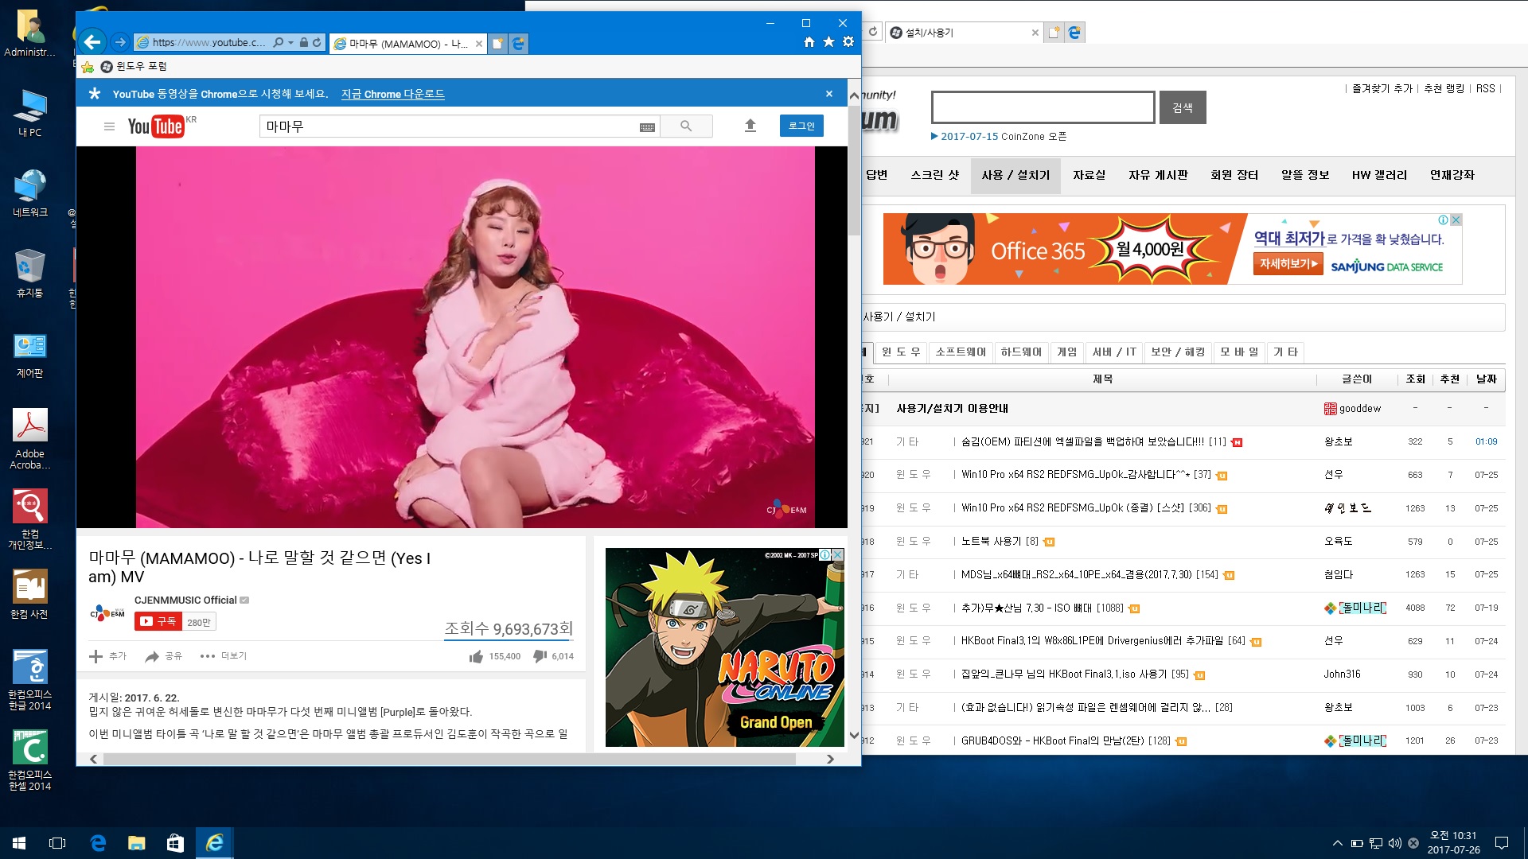This screenshot has height=859, width=1528.
Task: Select 마마무 (MAMAMOO) browser tab
Action: click(x=407, y=44)
